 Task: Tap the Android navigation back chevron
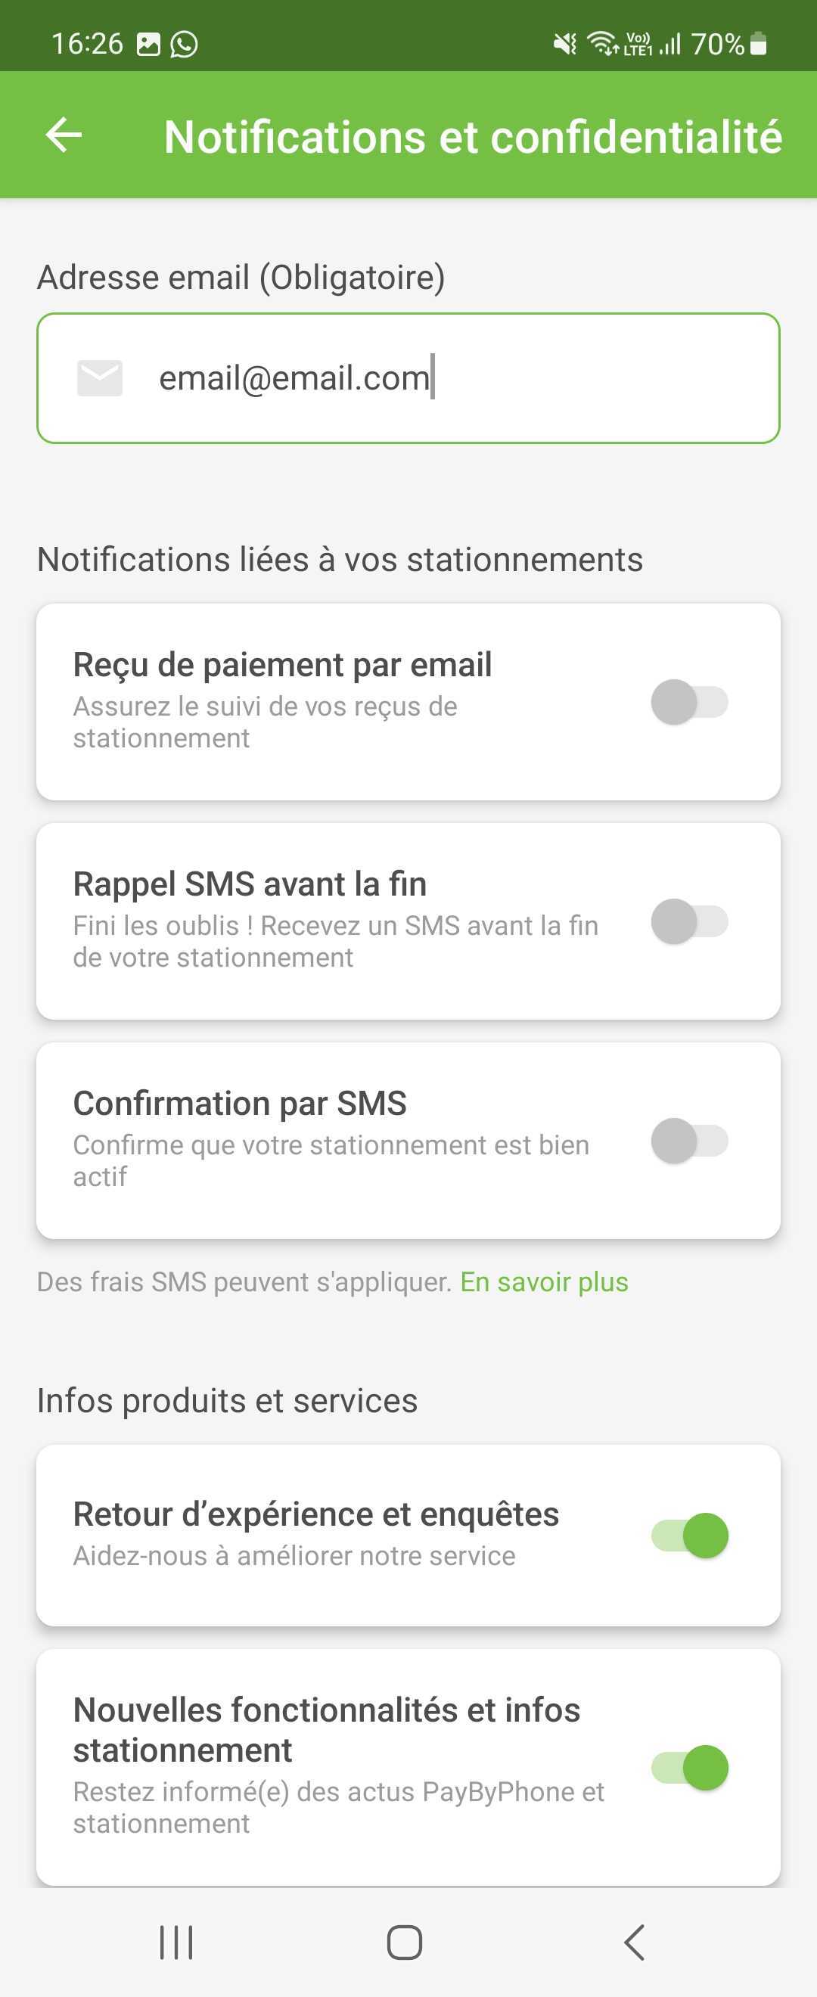[634, 1942]
